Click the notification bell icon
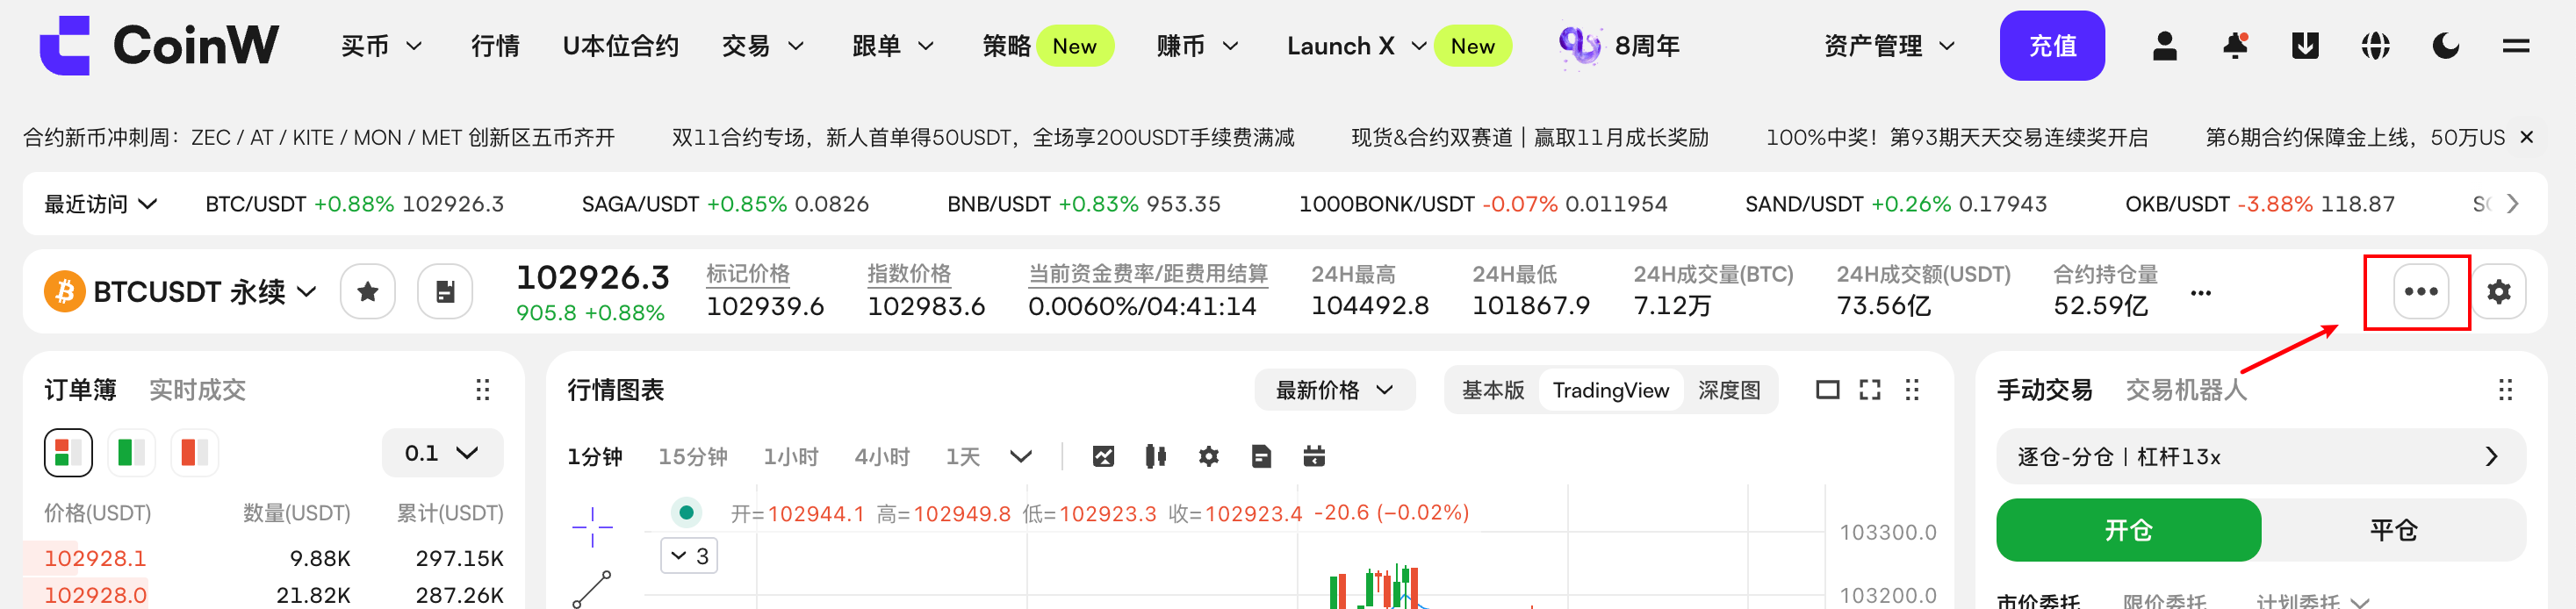This screenshot has width=2576, height=609. click(2235, 46)
